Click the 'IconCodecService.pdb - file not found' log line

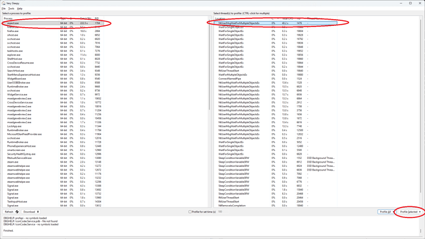coord(30,221)
